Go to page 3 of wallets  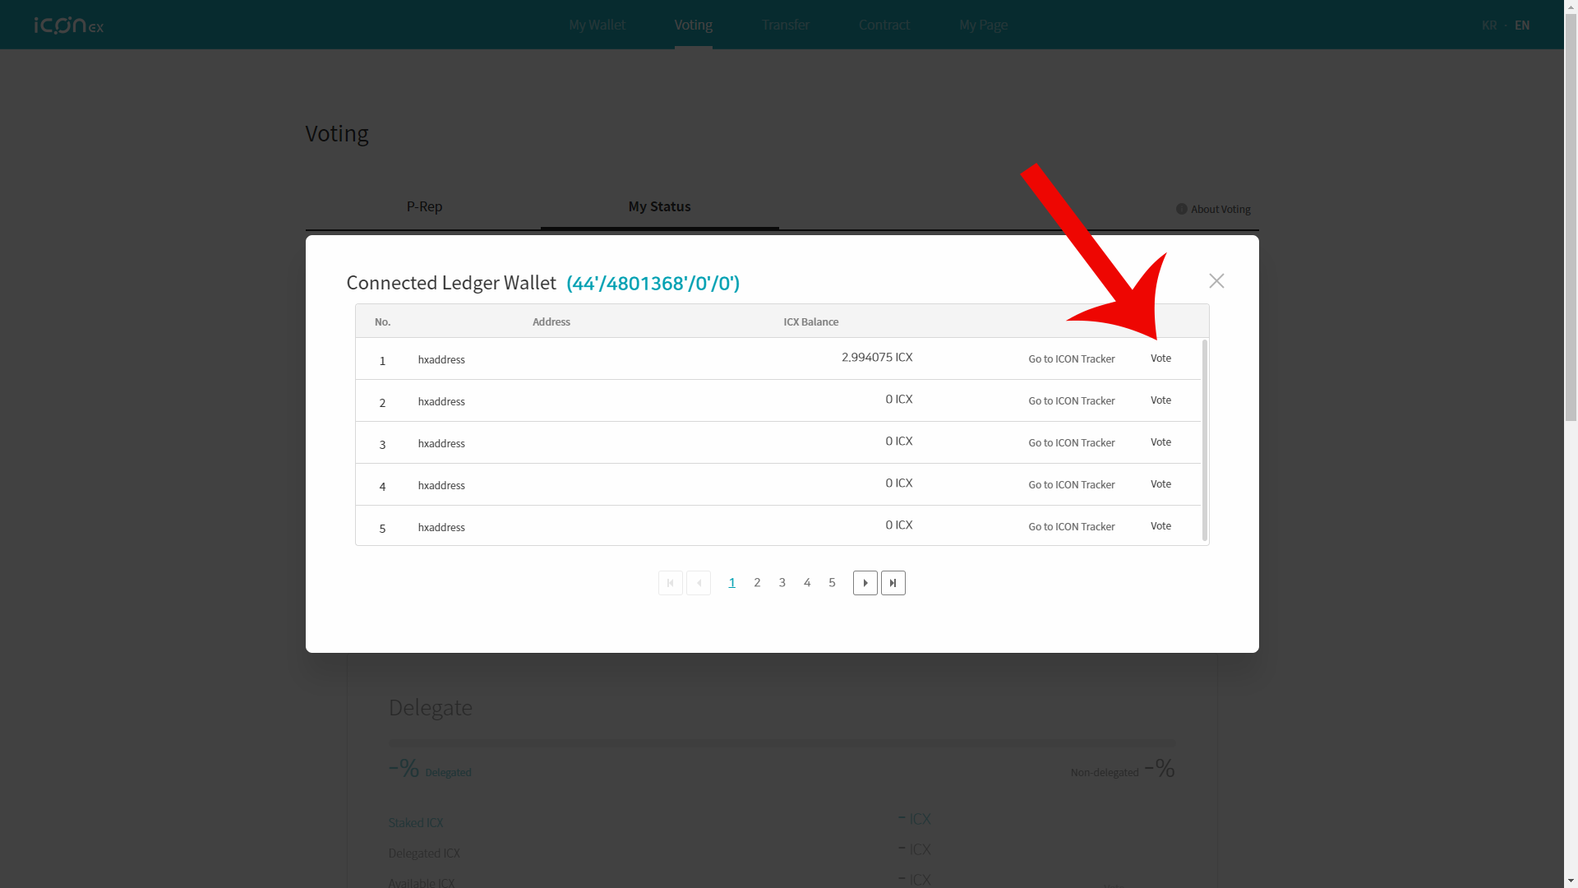(x=782, y=583)
